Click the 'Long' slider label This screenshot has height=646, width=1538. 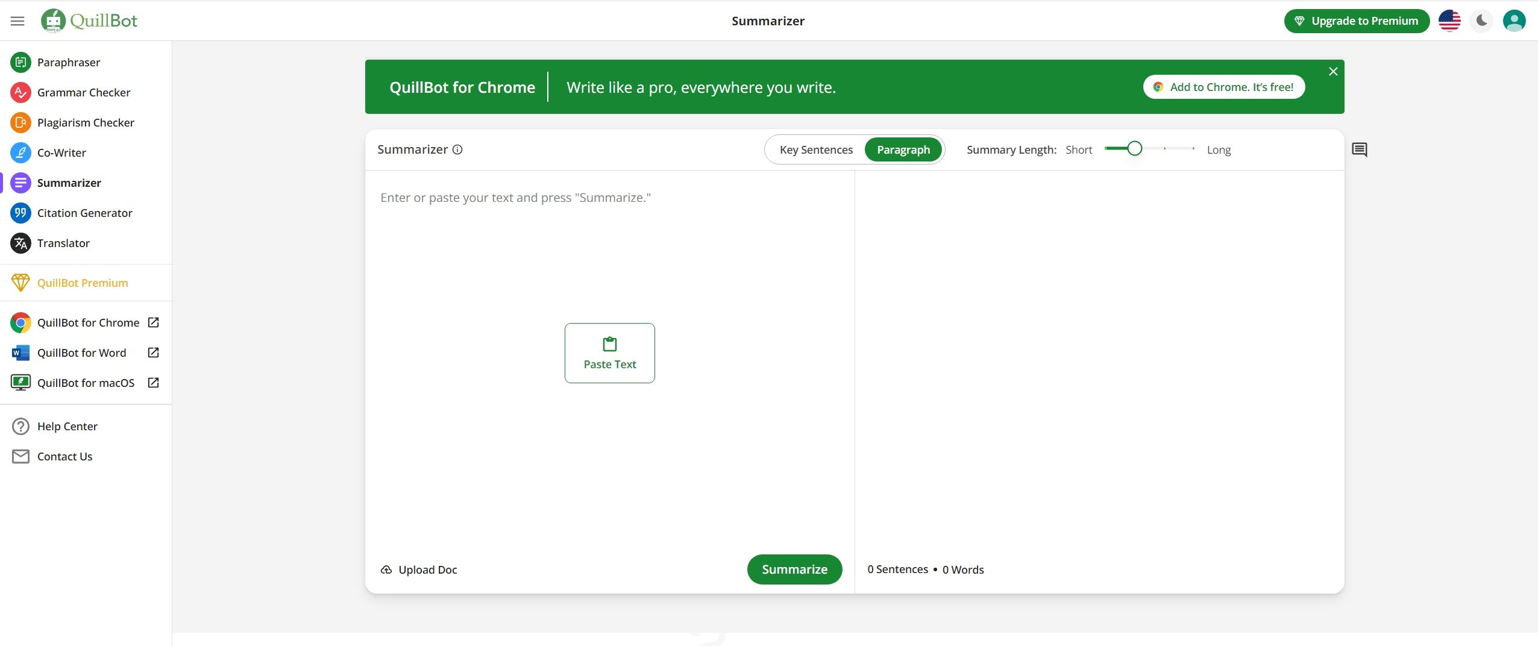tap(1219, 149)
